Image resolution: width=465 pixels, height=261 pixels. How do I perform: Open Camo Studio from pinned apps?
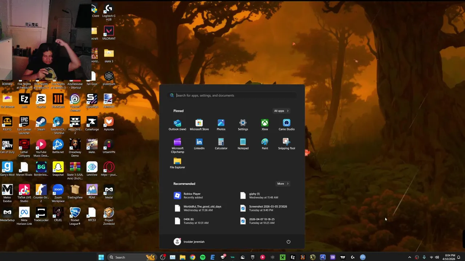tap(287, 125)
